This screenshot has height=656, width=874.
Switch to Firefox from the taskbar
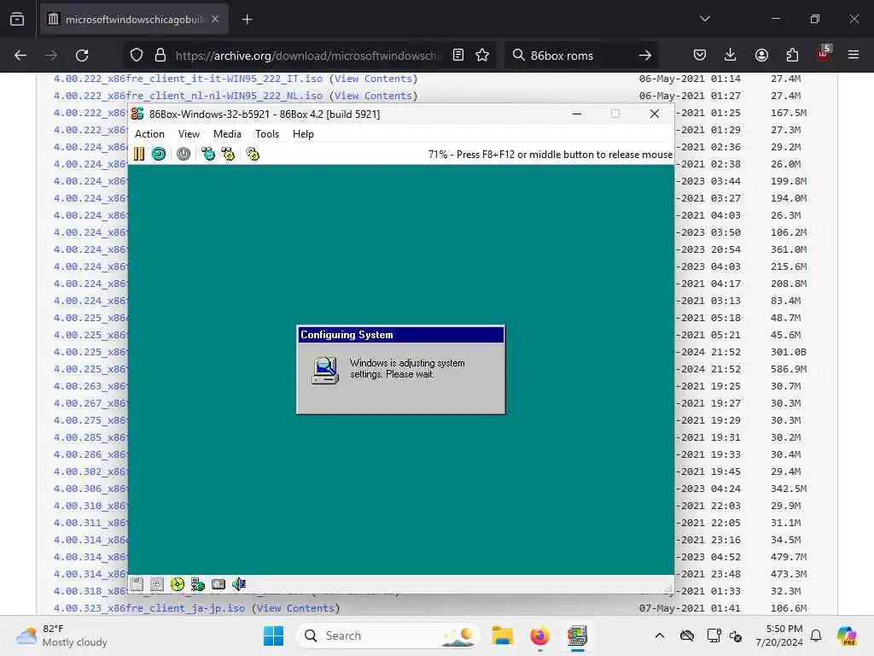pyautogui.click(x=539, y=635)
